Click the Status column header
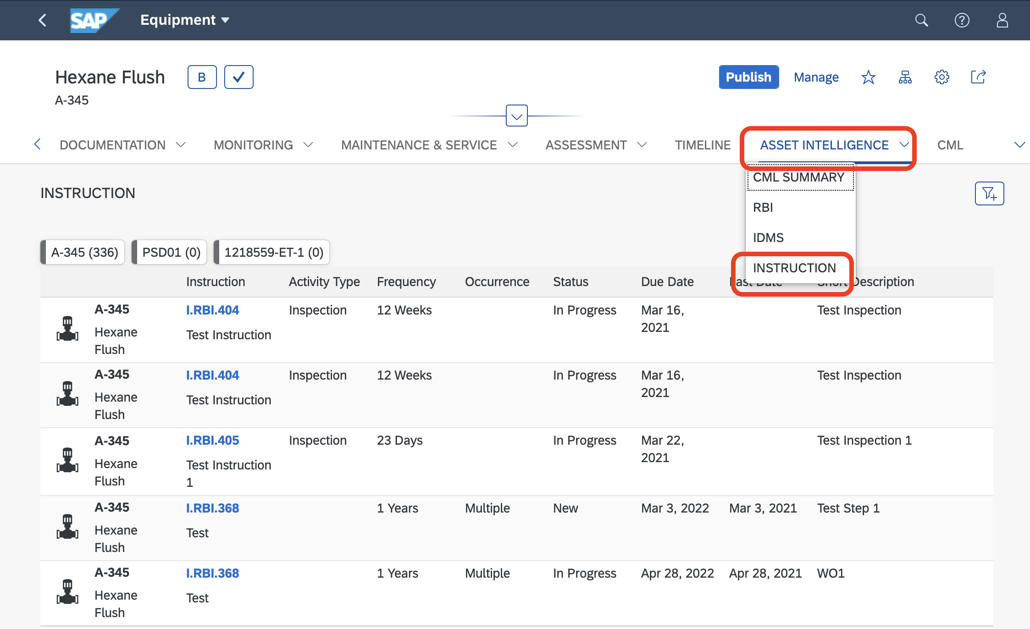This screenshot has width=1030, height=629. [x=570, y=281]
